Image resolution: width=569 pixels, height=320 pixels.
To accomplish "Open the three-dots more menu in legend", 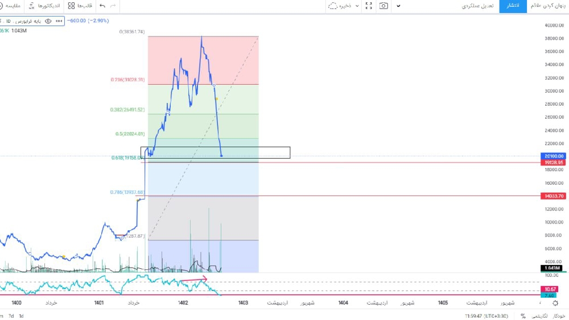I will coord(59,21).
